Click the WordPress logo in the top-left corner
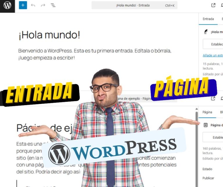The width and height of the screenshot is (223, 187). coord(7,6)
